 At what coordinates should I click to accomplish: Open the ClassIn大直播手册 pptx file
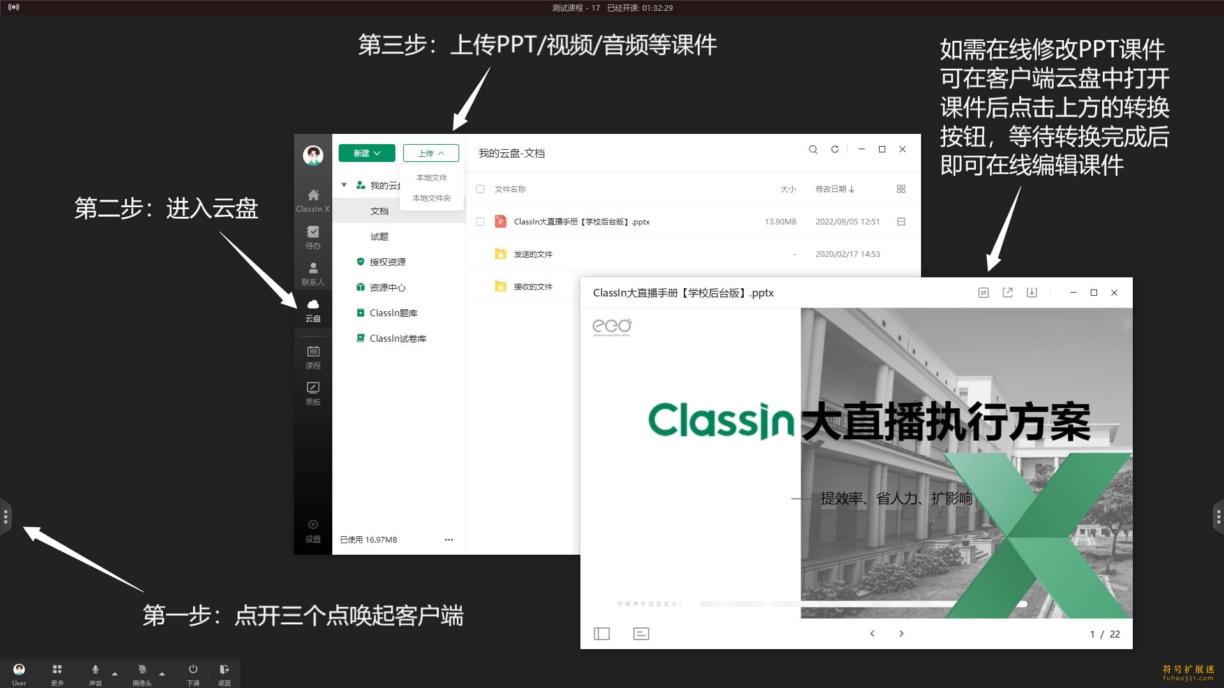pyautogui.click(x=582, y=221)
